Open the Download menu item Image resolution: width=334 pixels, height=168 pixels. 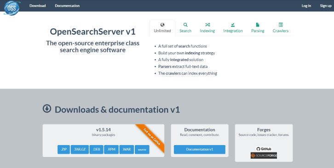[x=37, y=6]
